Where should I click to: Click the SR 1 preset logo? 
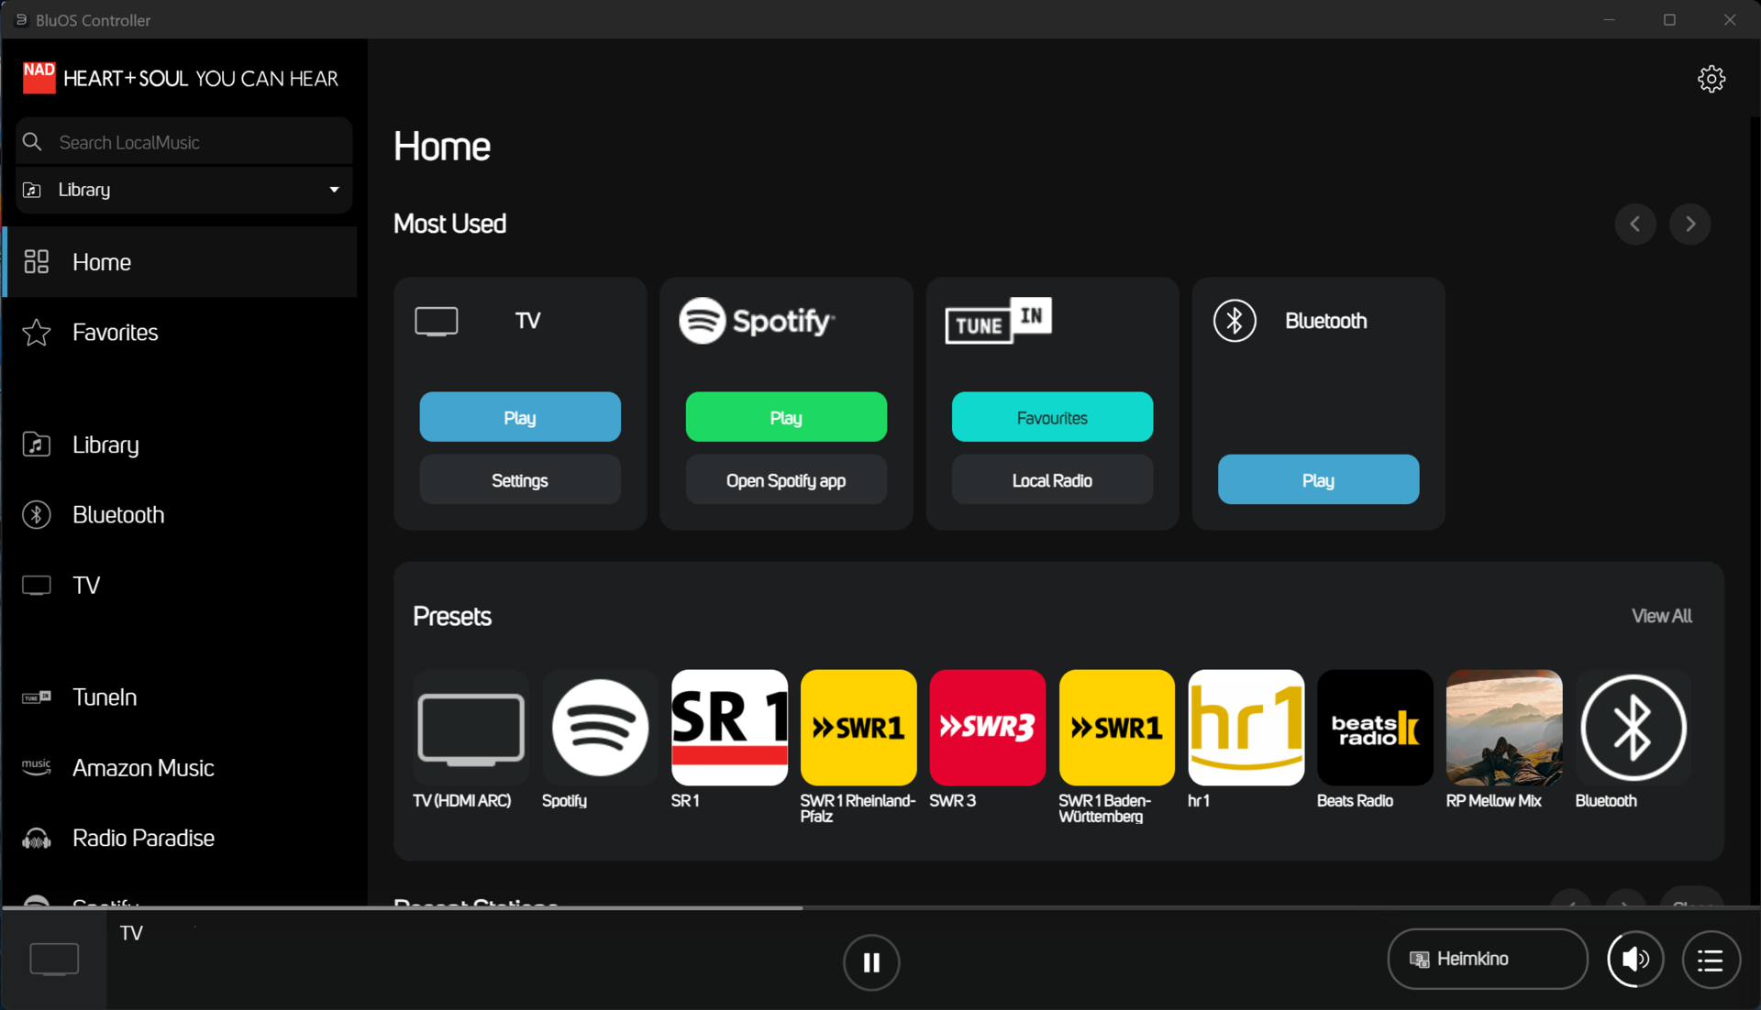pos(729,728)
